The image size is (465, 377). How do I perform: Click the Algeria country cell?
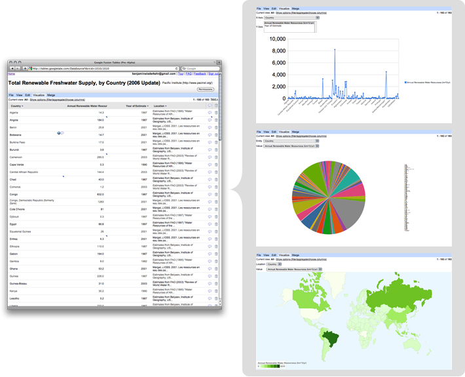(x=14, y=113)
